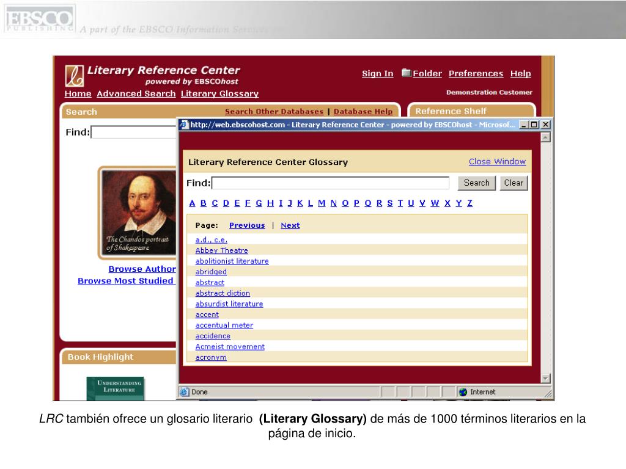Jump to glossary letter R
Screen dimensions: 626x469
point(379,203)
